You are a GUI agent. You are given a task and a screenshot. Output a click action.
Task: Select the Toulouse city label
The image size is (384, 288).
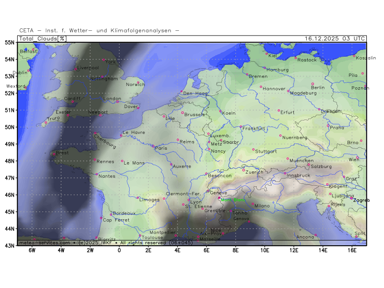click(x=153, y=237)
